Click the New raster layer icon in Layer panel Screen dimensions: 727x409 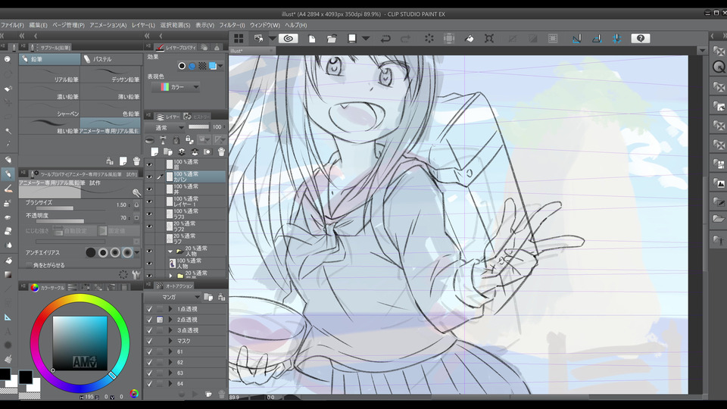154,151
